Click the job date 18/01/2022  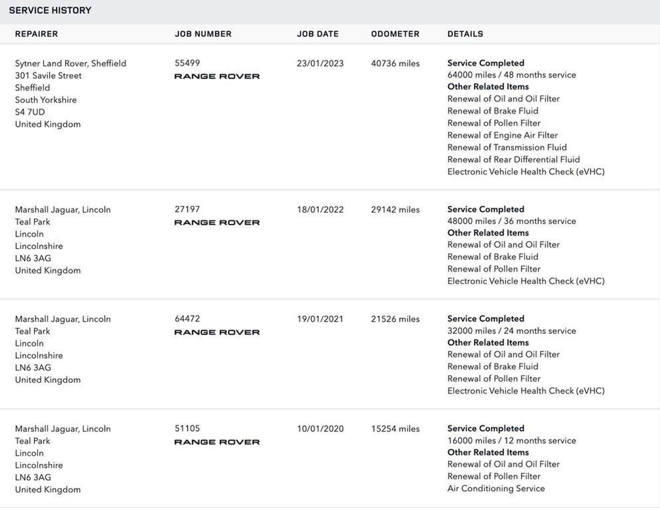pyautogui.click(x=320, y=210)
